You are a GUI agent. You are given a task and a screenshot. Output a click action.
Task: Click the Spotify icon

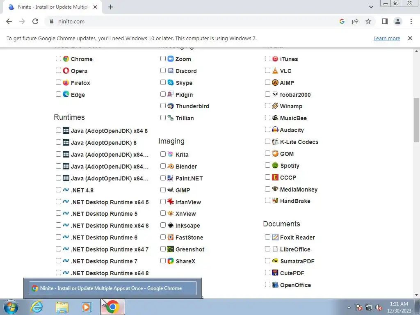(x=275, y=165)
